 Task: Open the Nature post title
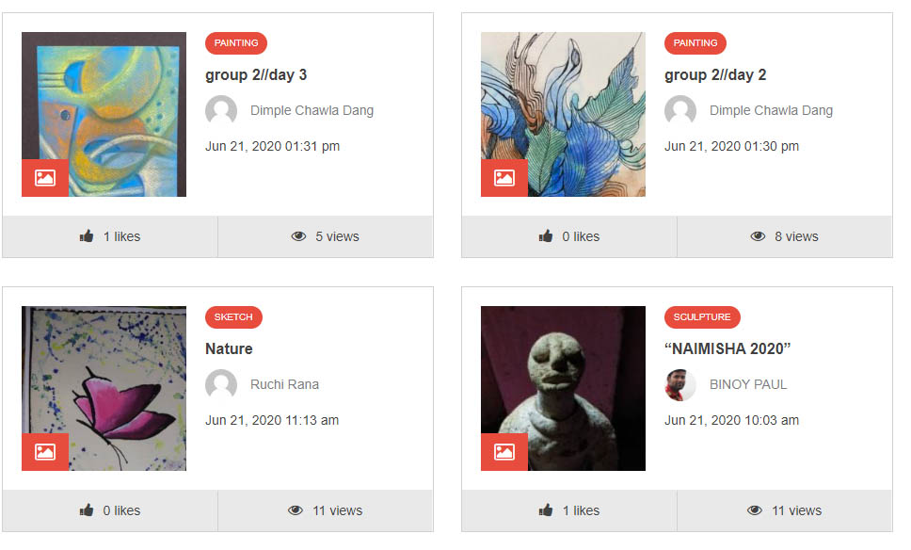(229, 348)
